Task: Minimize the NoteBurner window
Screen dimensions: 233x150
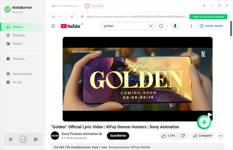Action: pyautogui.click(x=212, y=6)
